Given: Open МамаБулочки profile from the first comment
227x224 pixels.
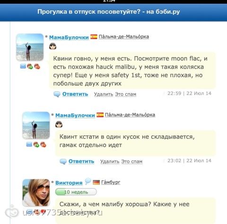Looking at the screenshot, I should (x=69, y=37).
